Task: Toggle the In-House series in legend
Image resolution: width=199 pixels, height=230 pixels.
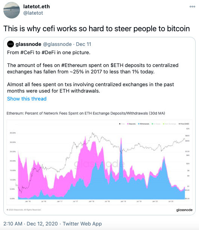Action: pos(156,124)
